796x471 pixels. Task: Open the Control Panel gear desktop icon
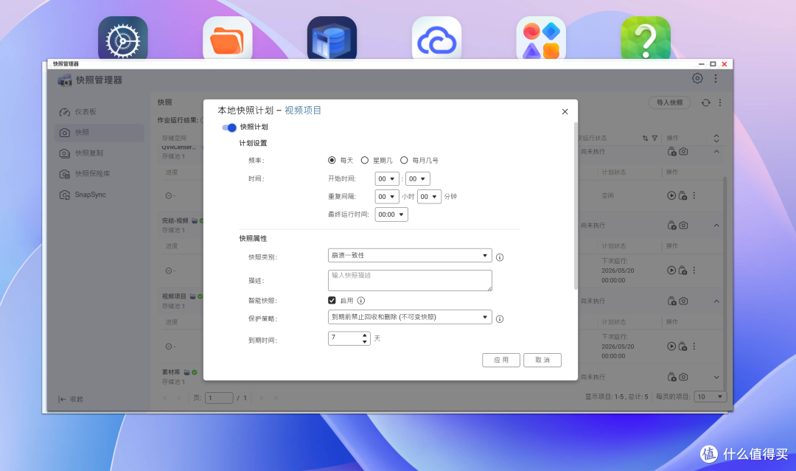pyautogui.click(x=123, y=38)
